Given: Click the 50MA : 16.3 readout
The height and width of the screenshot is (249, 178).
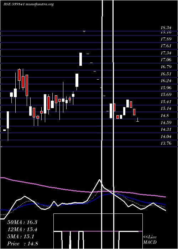Looking at the screenshot, I should pos(22,222).
